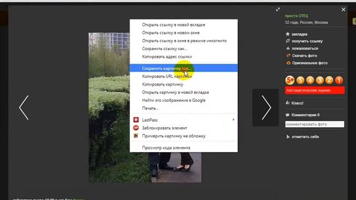Close the photo viewer with the X
The height and width of the screenshot is (200, 356).
click(343, 9)
